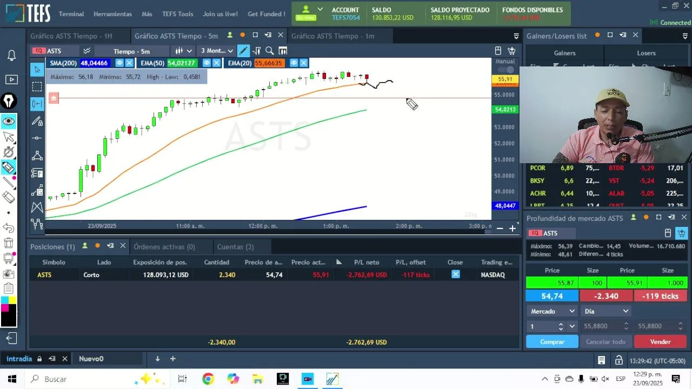
Task: Open the notifications bell in left sidebar
Action: click(11, 56)
